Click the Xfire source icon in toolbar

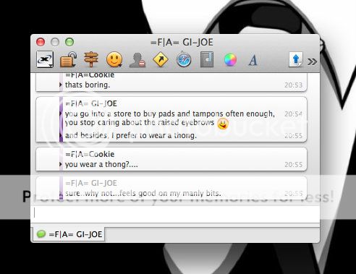tap(45, 59)
